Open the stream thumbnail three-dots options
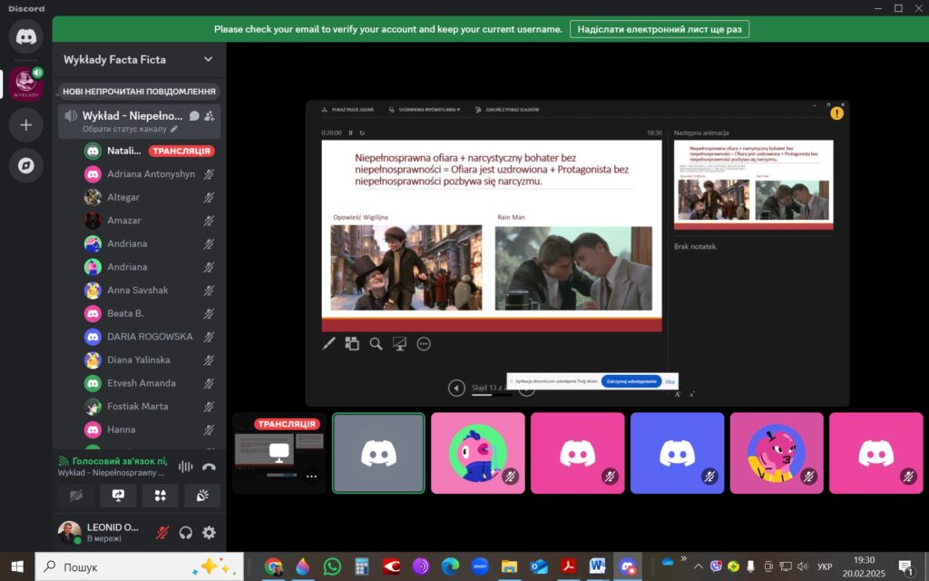This screenshot has height=581, width=929. (x=311, y=475)
